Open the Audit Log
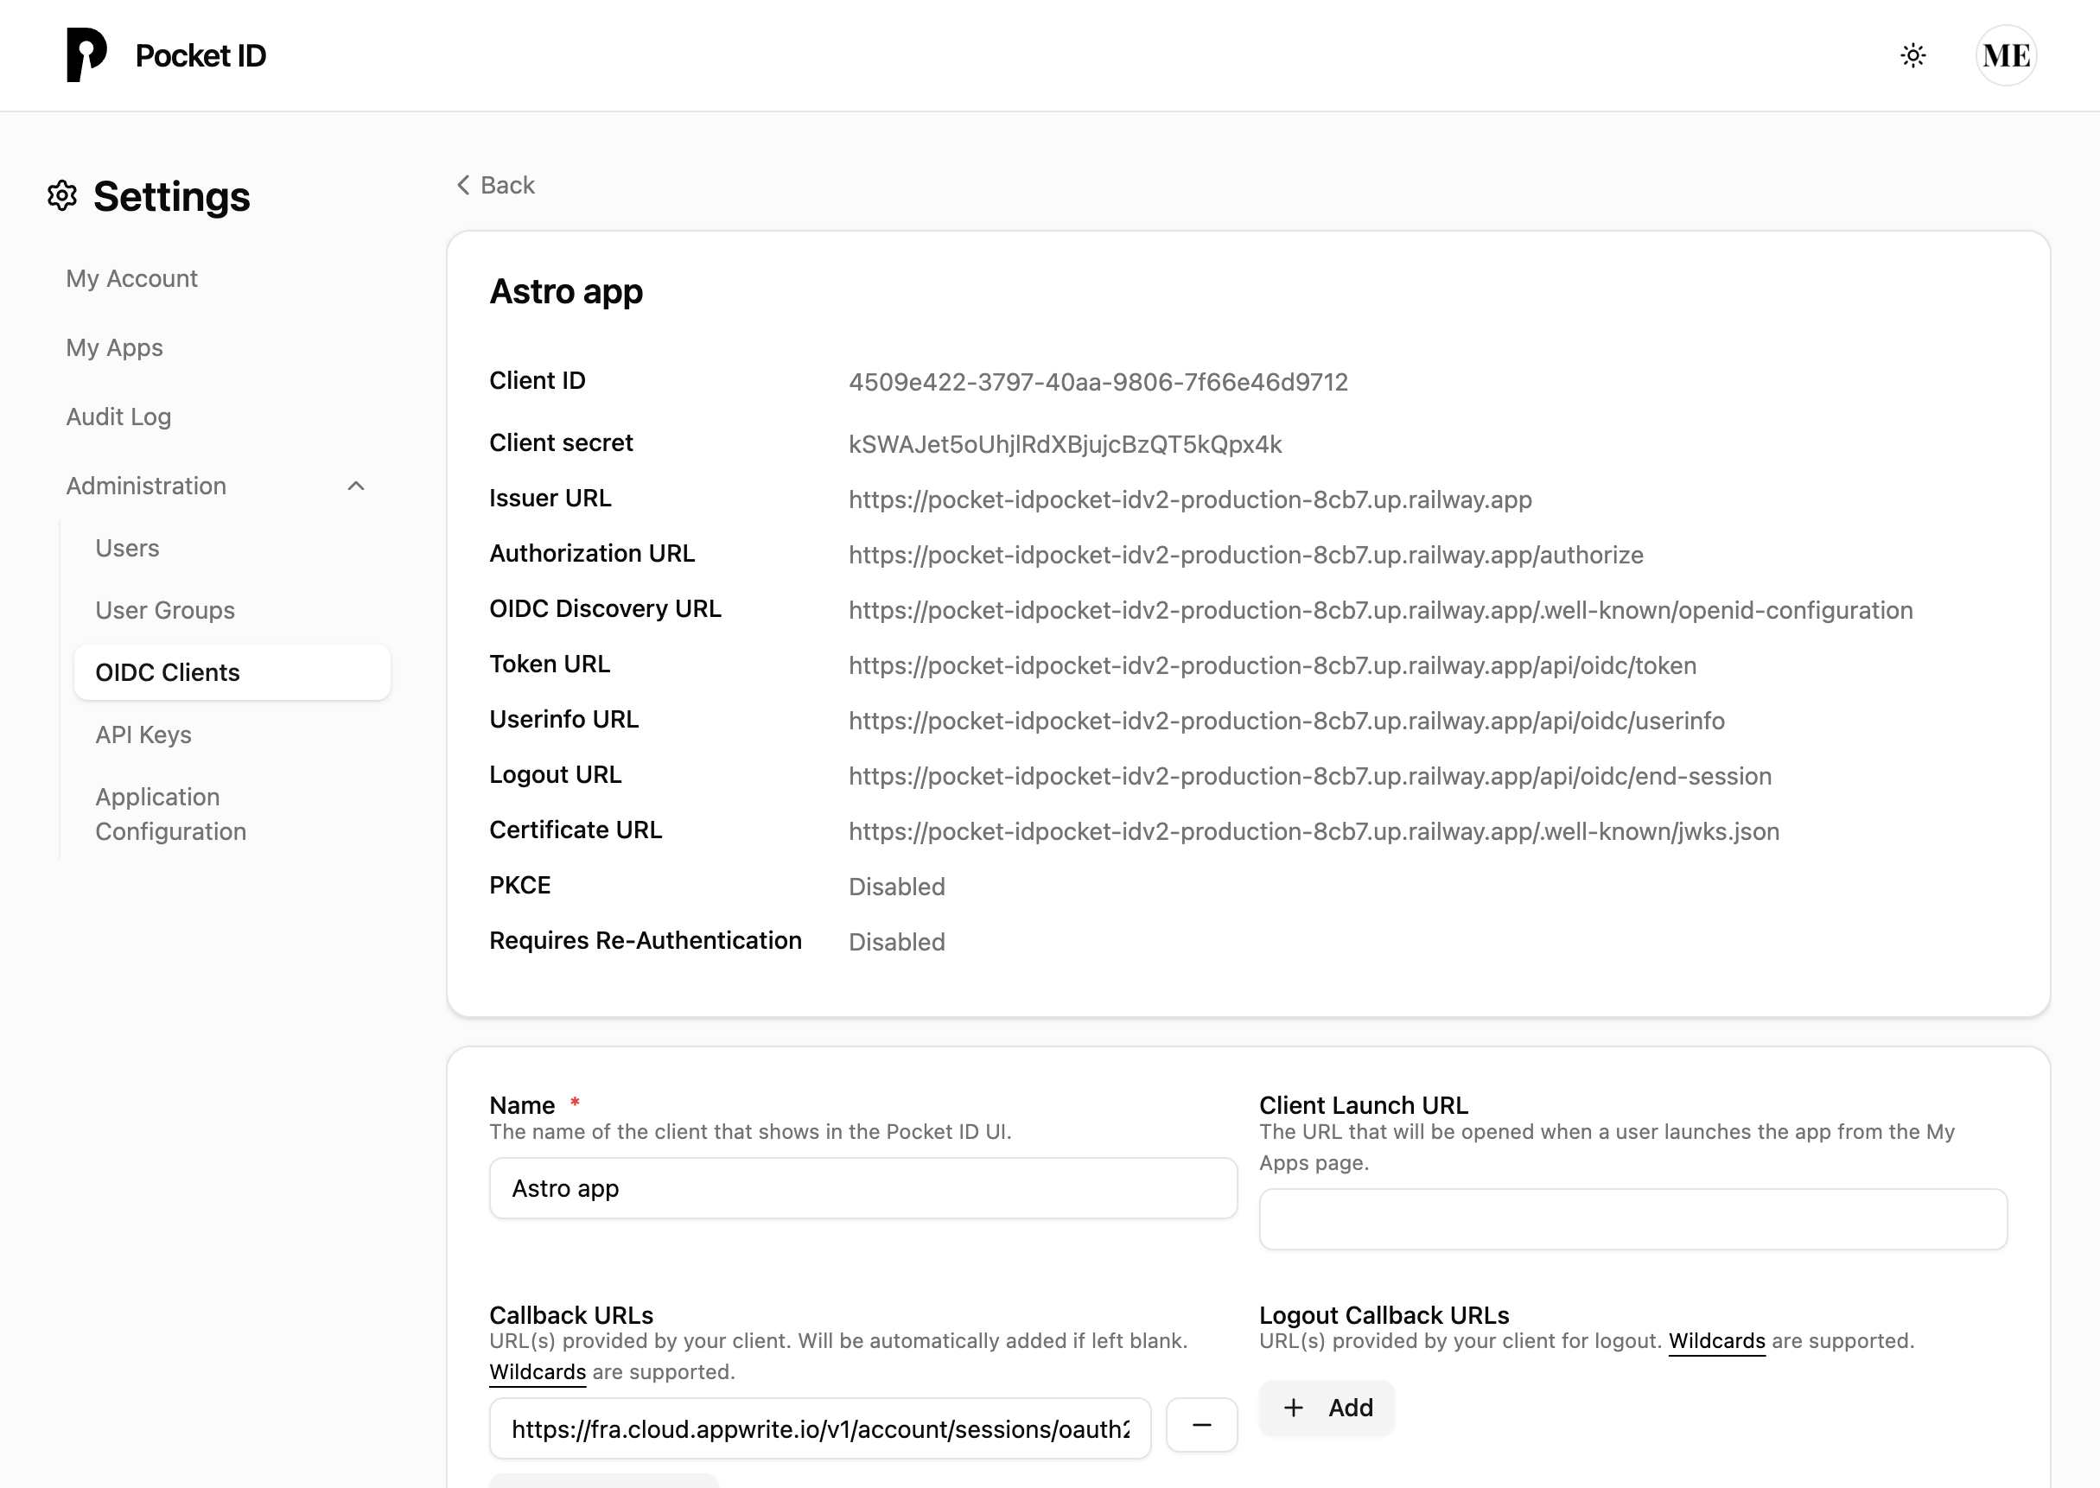 pyautogui.click(x=119, y=417)
